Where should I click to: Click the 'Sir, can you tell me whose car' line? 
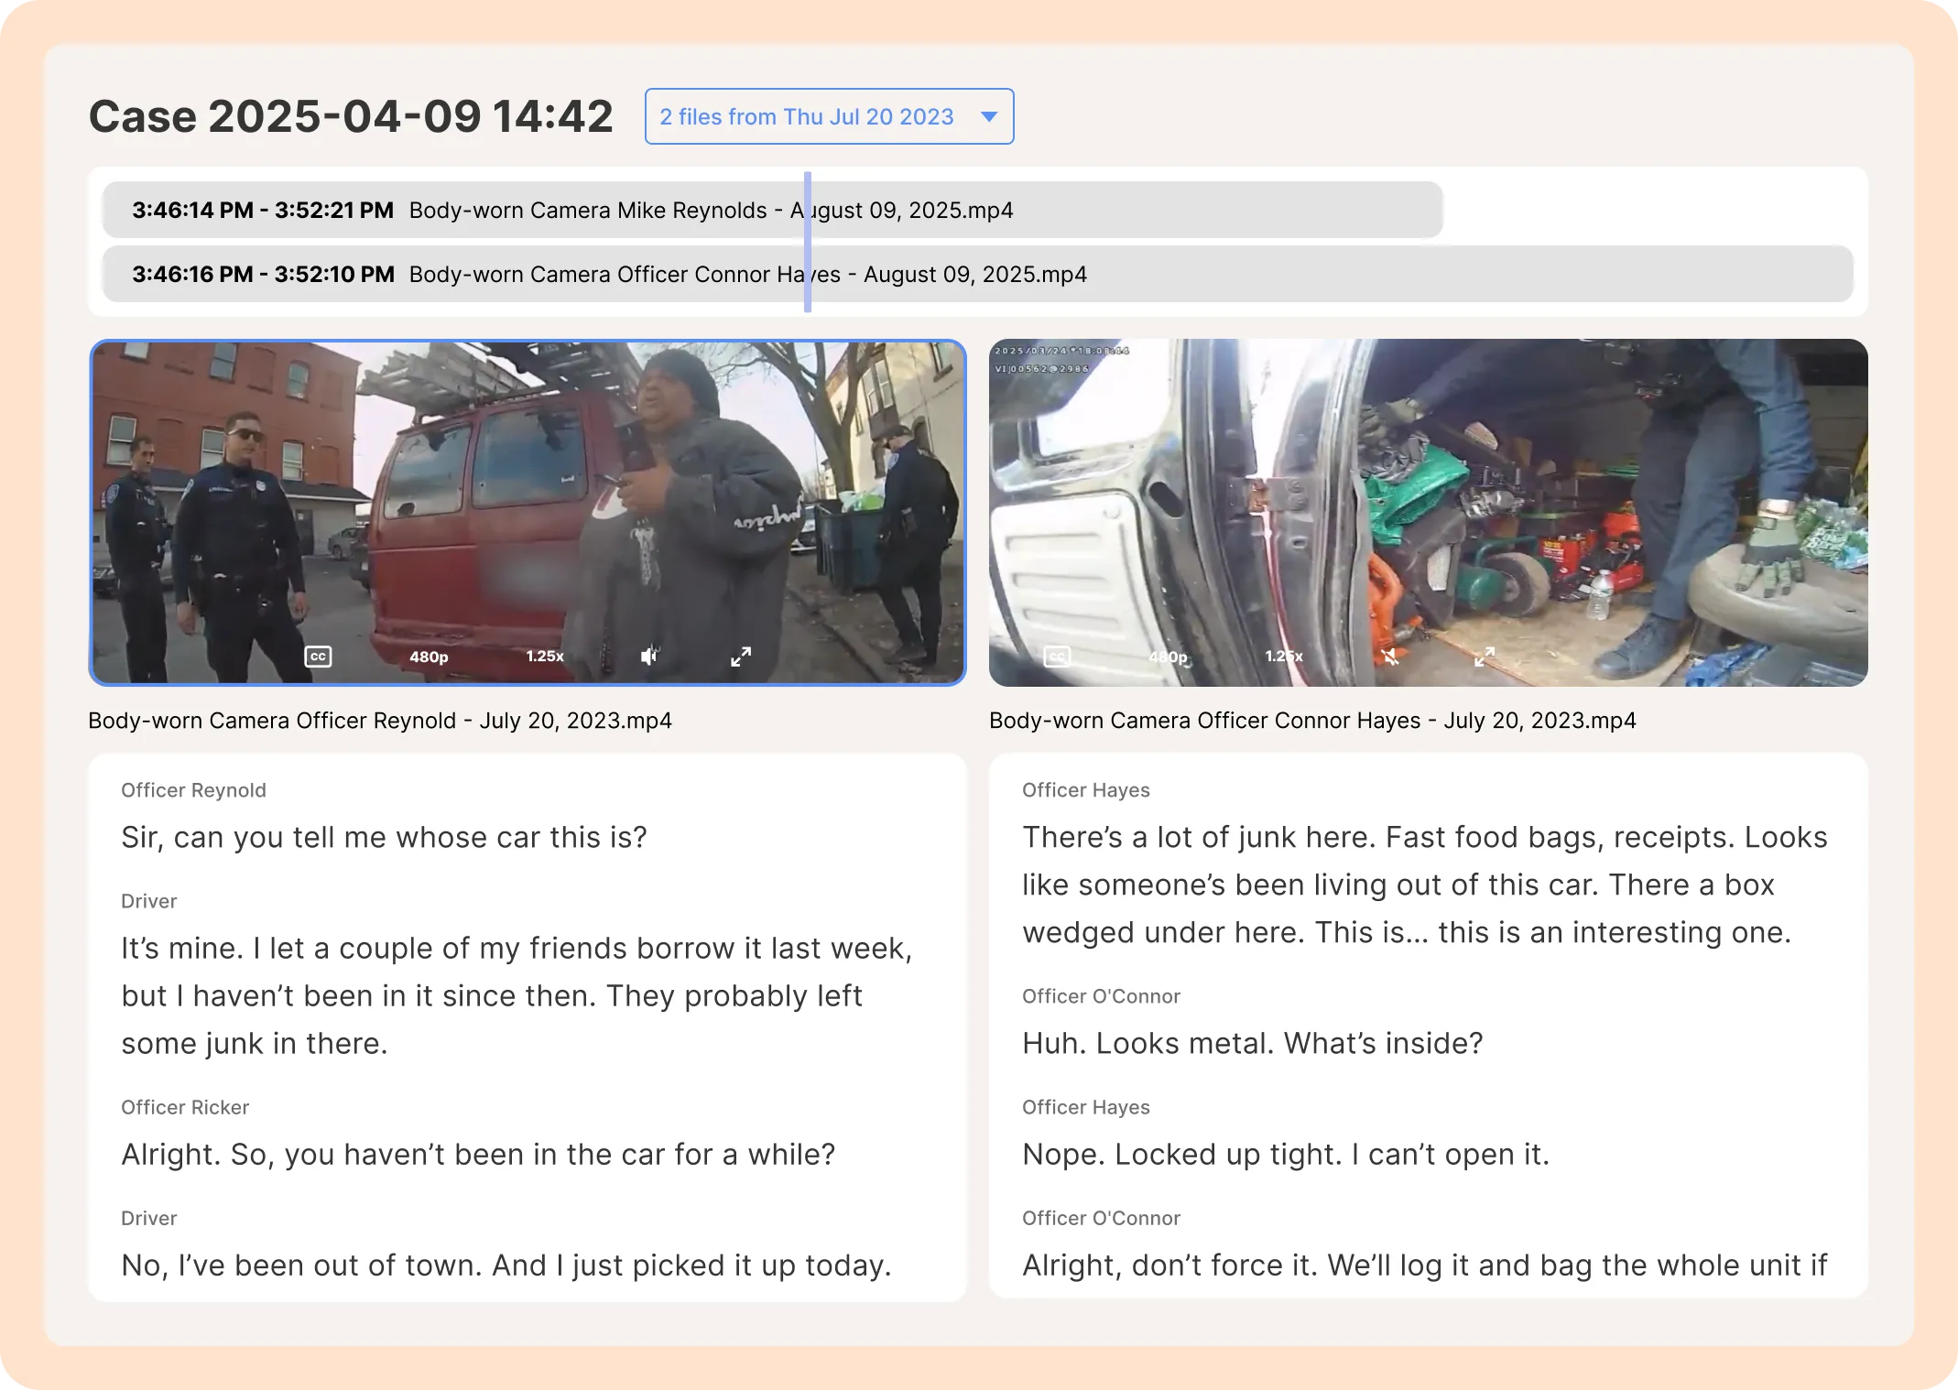[x=384, y=837]
